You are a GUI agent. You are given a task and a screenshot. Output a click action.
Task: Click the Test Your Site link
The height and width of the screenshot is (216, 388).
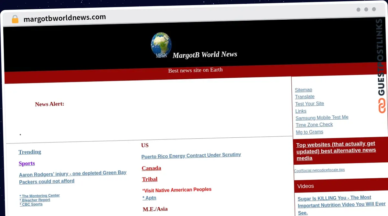(309, 104)
